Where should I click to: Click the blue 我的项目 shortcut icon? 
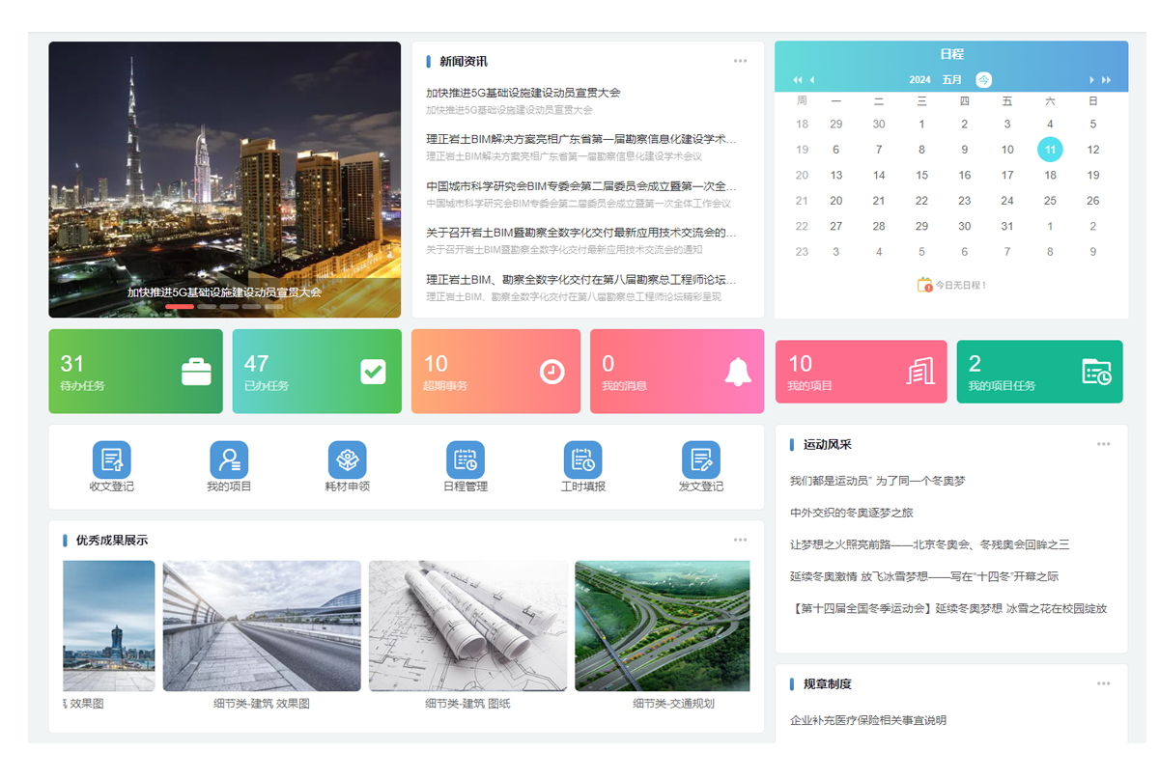coord(229,459)
